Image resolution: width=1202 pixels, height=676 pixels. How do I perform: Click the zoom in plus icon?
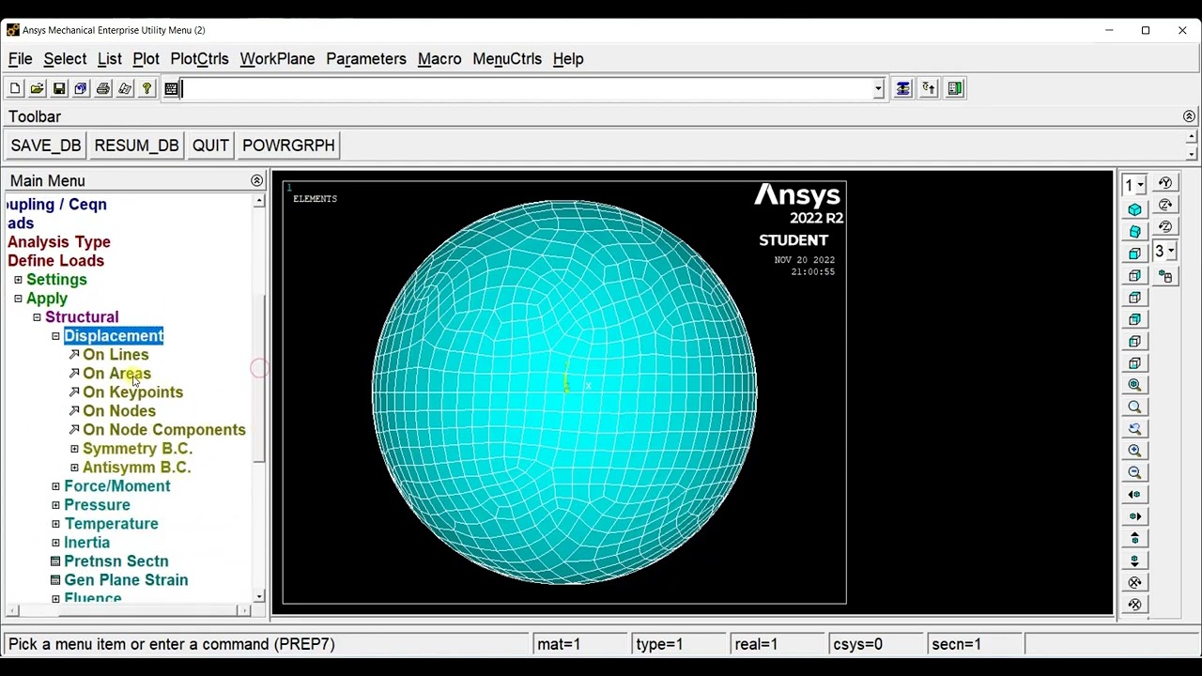tap(1135, 451)
